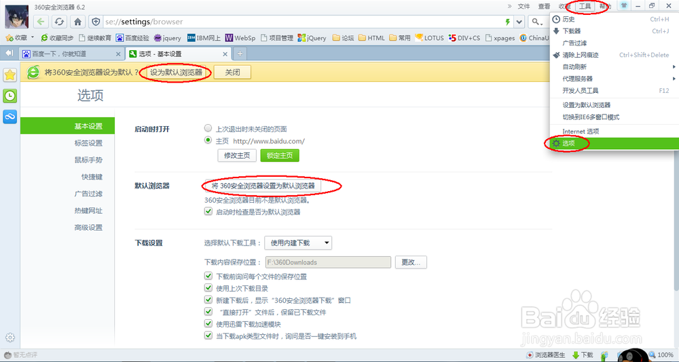
Task: Toggle the apk install-to-phone checkbox
Action: (208, 335)
